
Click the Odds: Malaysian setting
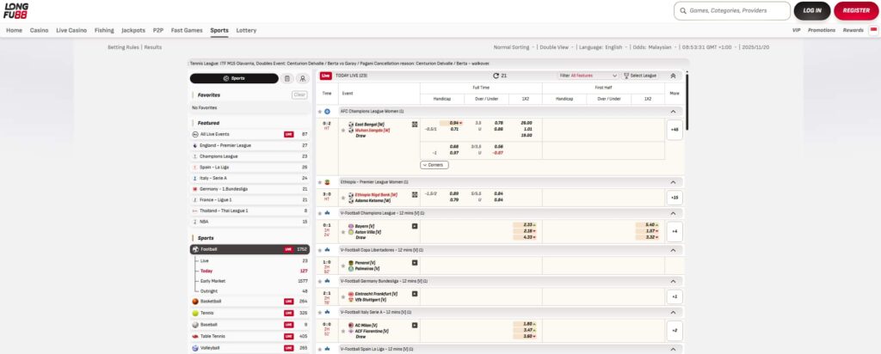click(654, 47)
